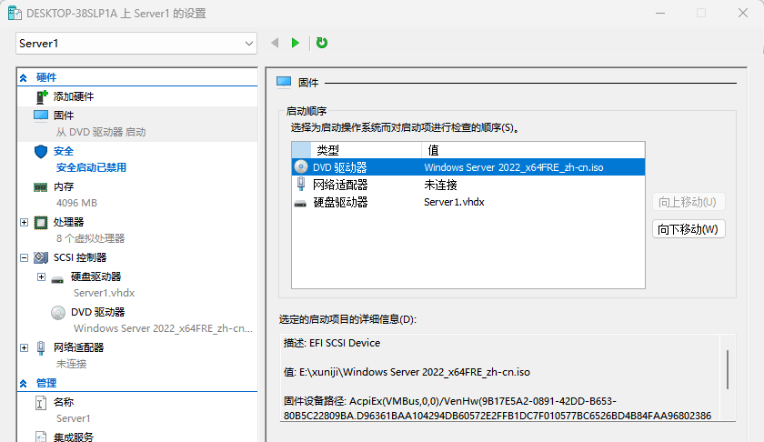Expand the 网络适配器 node
Screen dimensions: 764x442
(x=24, y=347)
